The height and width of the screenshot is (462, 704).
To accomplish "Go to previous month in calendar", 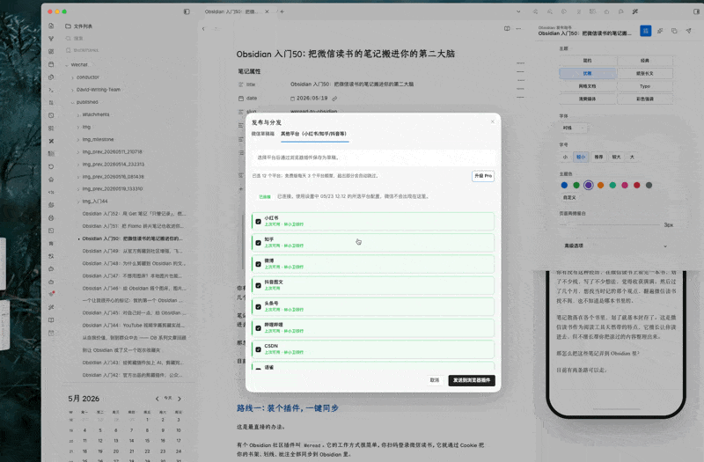I will [x=158, y=399].
